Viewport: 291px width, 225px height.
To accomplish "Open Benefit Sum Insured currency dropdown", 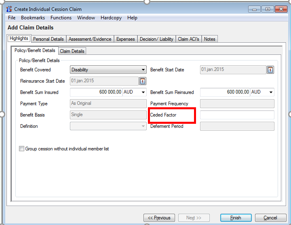I will click(143, 92).
